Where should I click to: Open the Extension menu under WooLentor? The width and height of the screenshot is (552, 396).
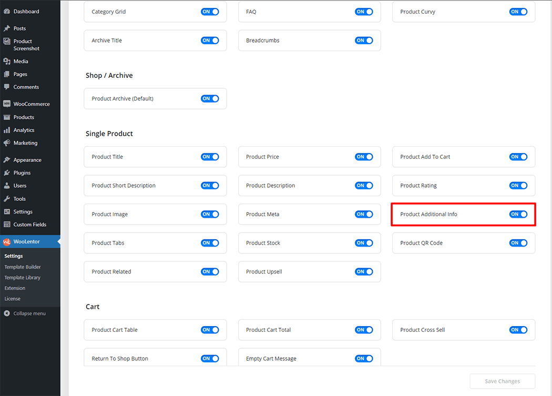coord(15,288)
